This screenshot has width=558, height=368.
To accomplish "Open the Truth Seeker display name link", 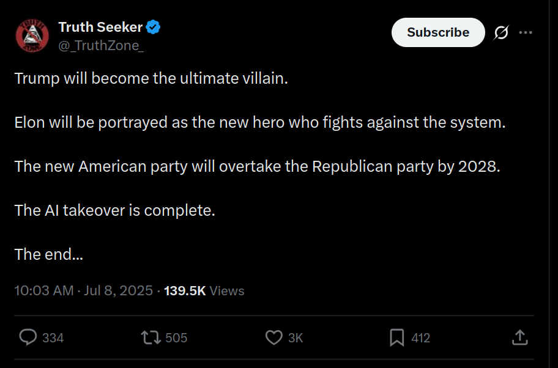I will pyautogui.click(x=100, y=27).
